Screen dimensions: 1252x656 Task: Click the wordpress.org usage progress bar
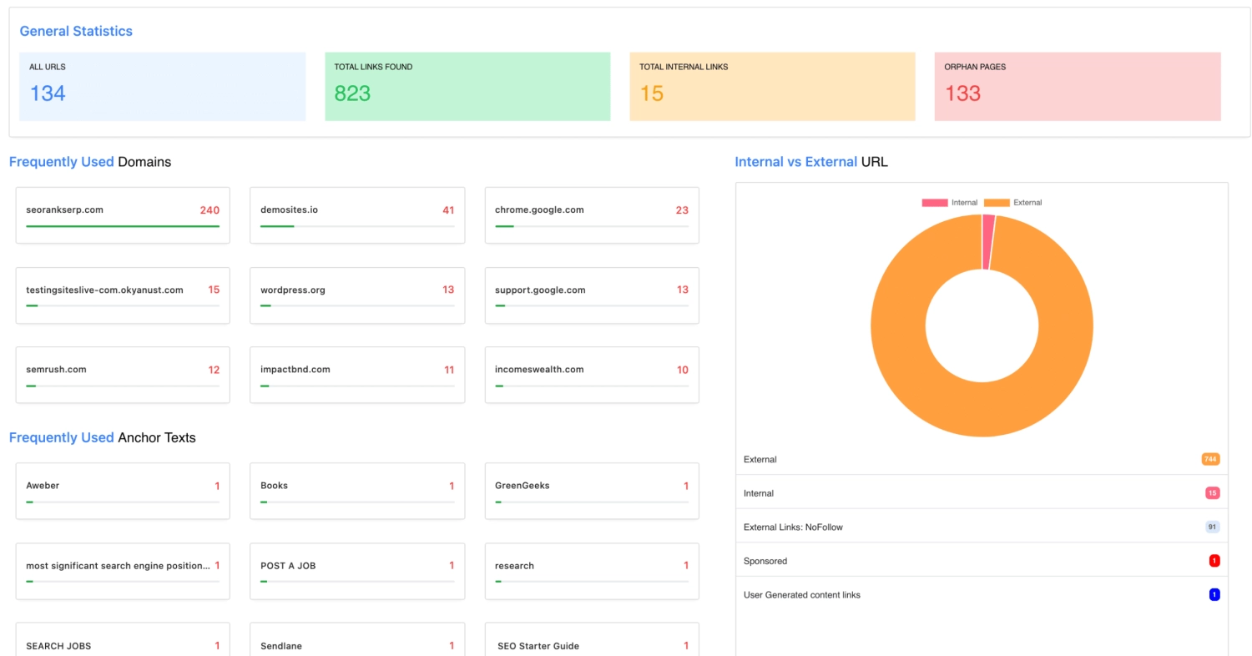(357, 306)
